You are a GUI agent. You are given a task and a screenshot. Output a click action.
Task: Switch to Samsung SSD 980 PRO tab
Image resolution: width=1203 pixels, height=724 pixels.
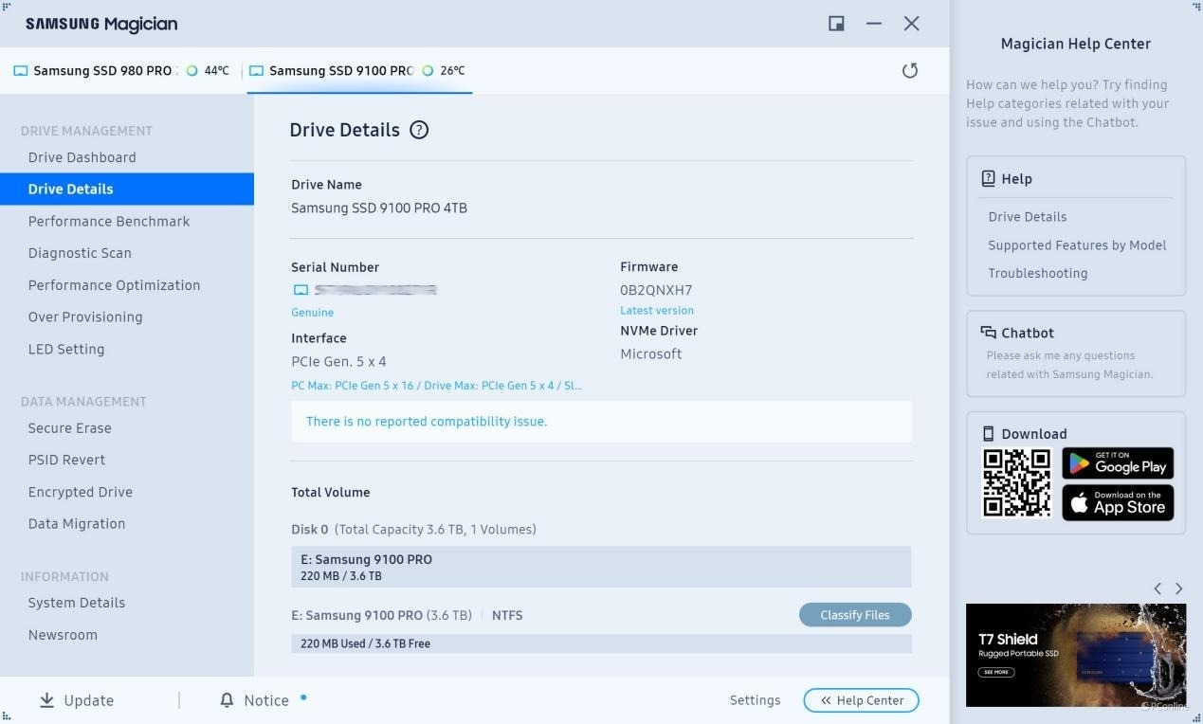[102, 71]
